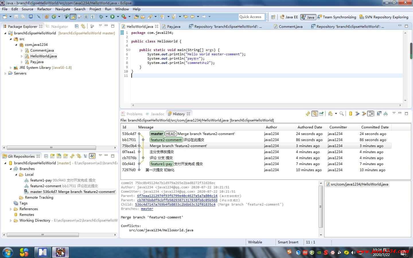The width and height of the screenshot is (413, 258).
Task: Click the Open Task icon with monitor
Action: (x=31, y=17)
